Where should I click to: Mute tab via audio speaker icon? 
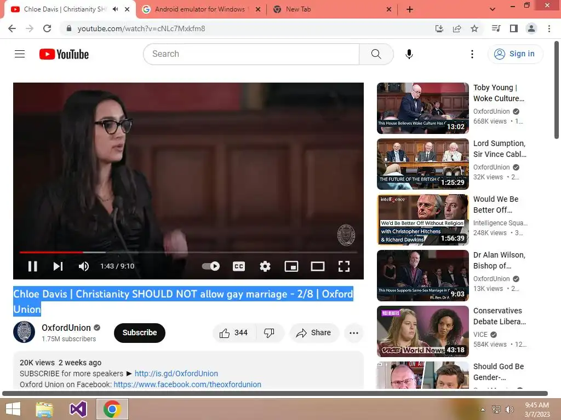tap(115, 9)
